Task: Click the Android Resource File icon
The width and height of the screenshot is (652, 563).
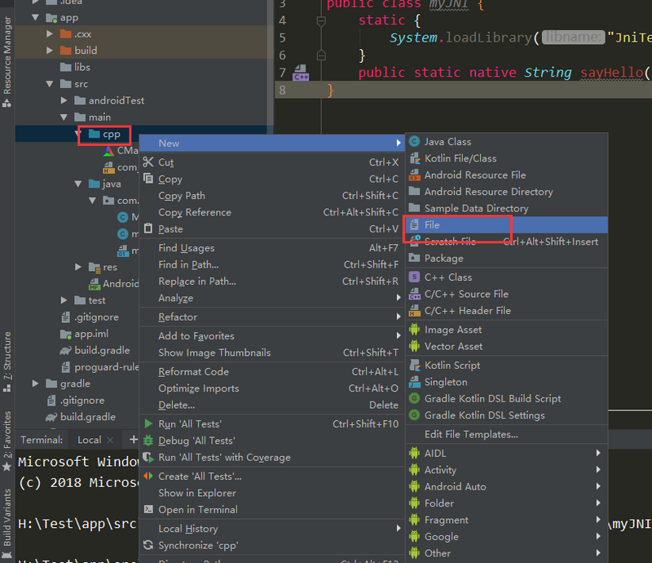Action: pyautogui.click(x=414, y=175)
